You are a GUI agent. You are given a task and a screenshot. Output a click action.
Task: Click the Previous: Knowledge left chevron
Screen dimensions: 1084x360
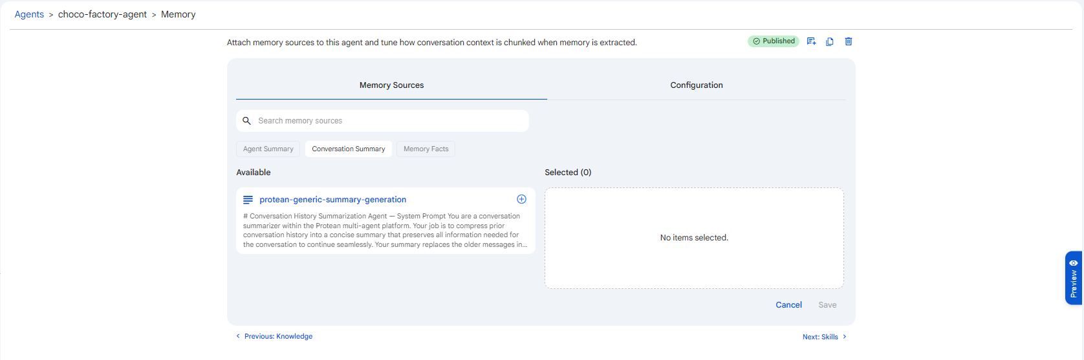pyautogui.click(x=238, y=336)
